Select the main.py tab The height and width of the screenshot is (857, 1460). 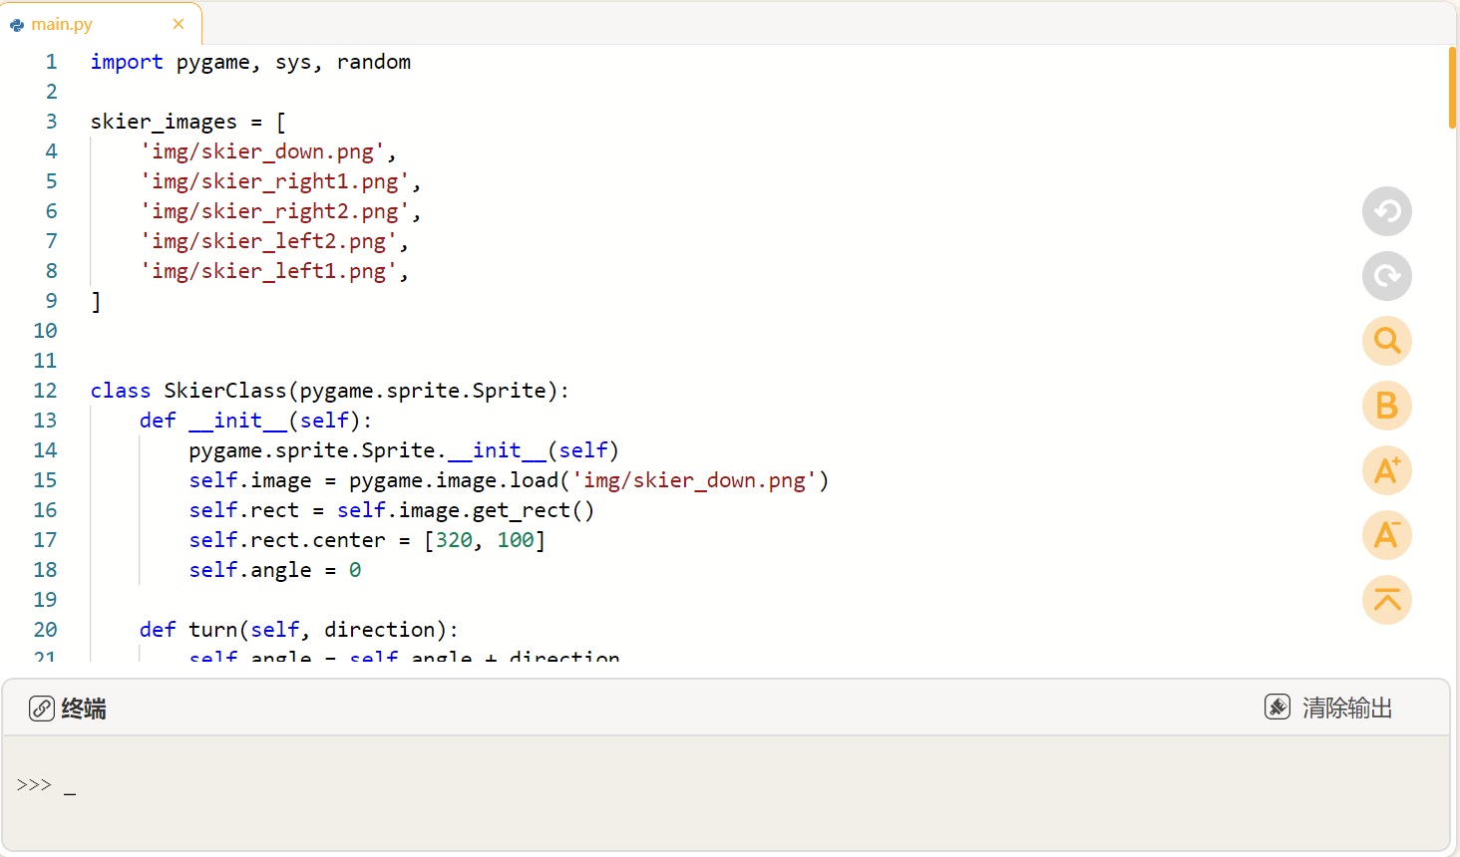point(100,24)
